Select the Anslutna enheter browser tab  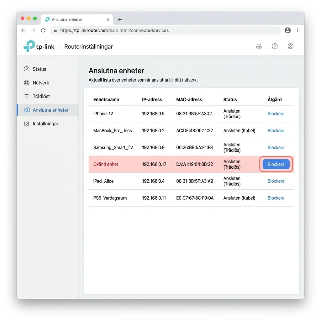(77, 19)
